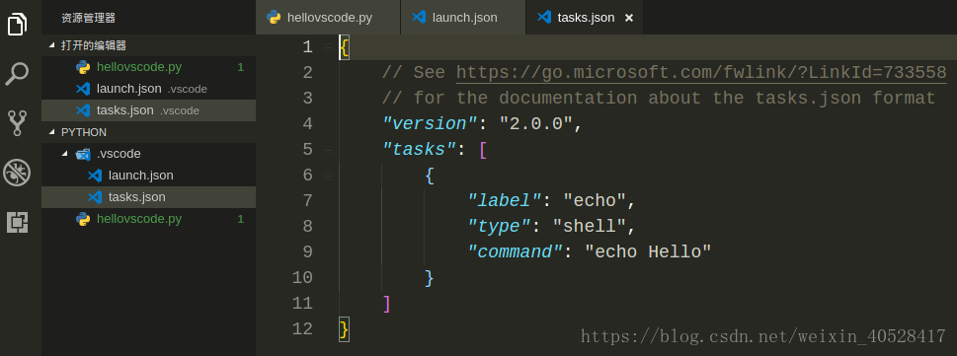This screenshot has height=356, width=957.
Task: Click badge 1 beside hellovscode.py in PYTHON tree
Action: [x=240, y=219]
